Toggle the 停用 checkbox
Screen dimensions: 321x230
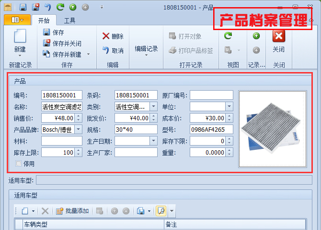pyautogui.click(x=19, y=164)
